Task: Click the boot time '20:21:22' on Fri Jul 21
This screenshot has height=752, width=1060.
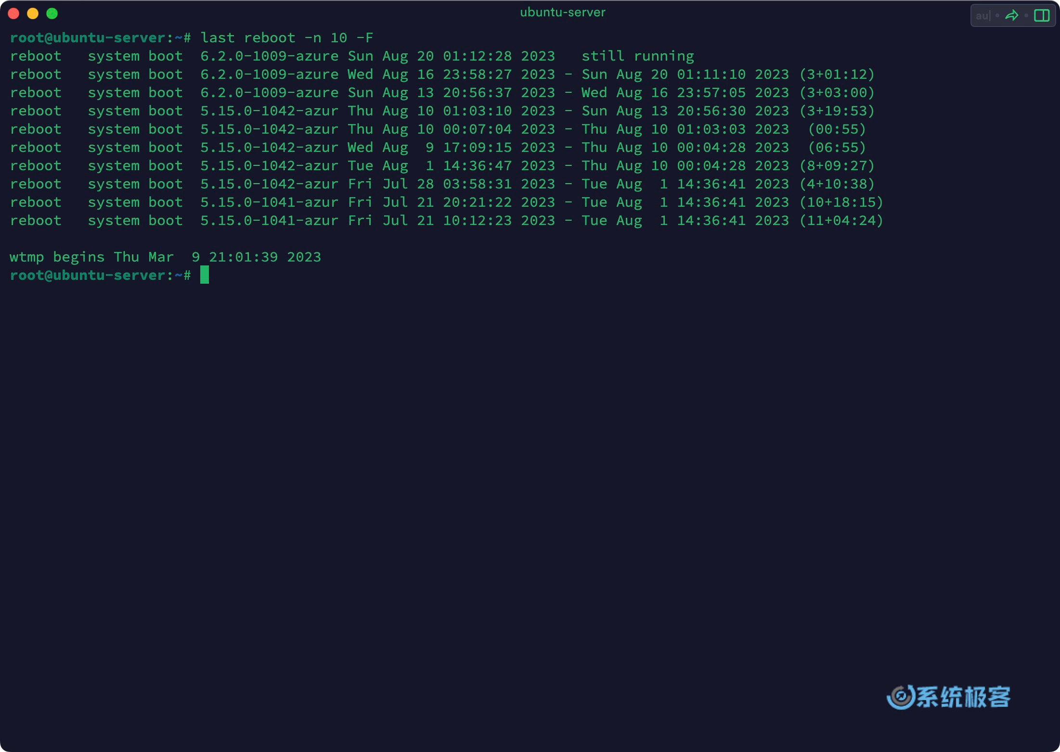Action: tap(477, 202)
